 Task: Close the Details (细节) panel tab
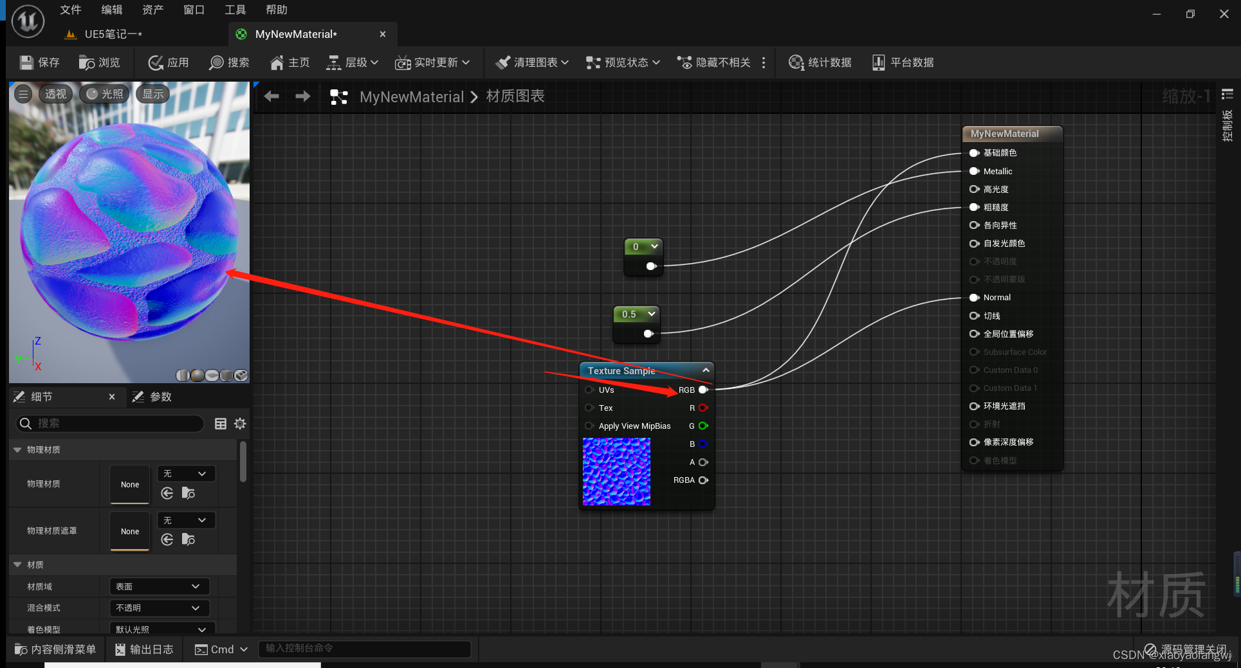click(112, 397)
